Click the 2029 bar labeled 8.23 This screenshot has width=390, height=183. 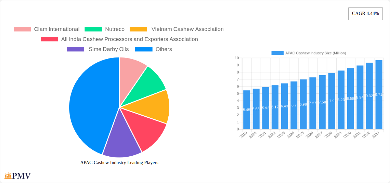(341, 100)
